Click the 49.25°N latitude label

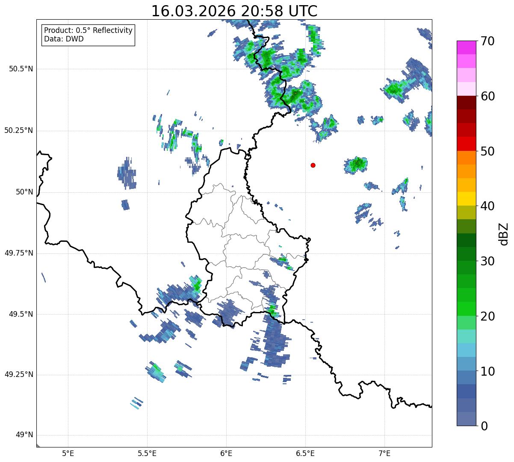tap(18, 374)
